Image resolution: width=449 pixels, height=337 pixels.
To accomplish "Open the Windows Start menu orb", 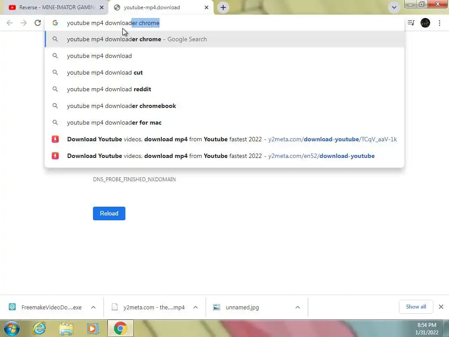I will pyautogui.click(x=12, y=328).
